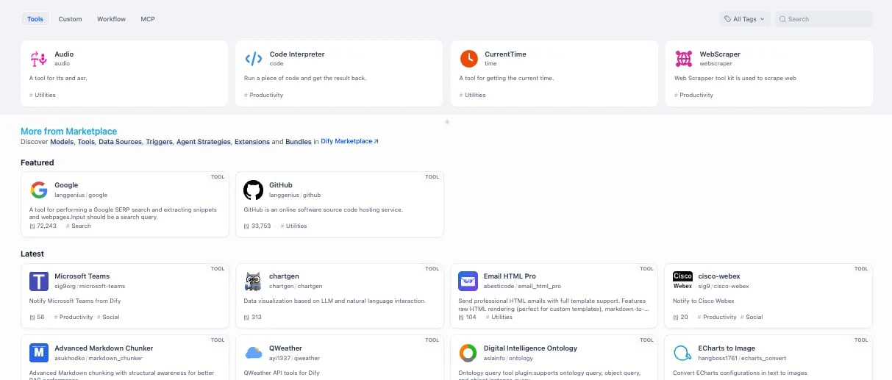Open the cisco-webex plugin card
The image size is (892, 380).
(768, 295)
